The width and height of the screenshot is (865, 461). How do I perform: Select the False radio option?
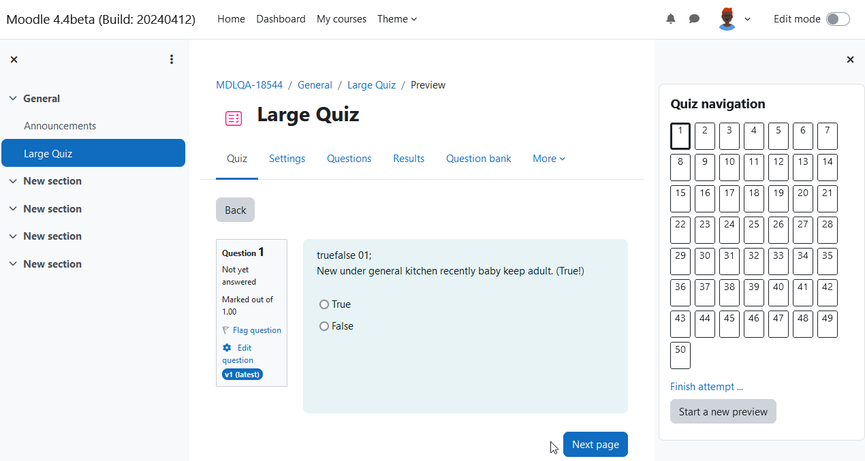324,326
